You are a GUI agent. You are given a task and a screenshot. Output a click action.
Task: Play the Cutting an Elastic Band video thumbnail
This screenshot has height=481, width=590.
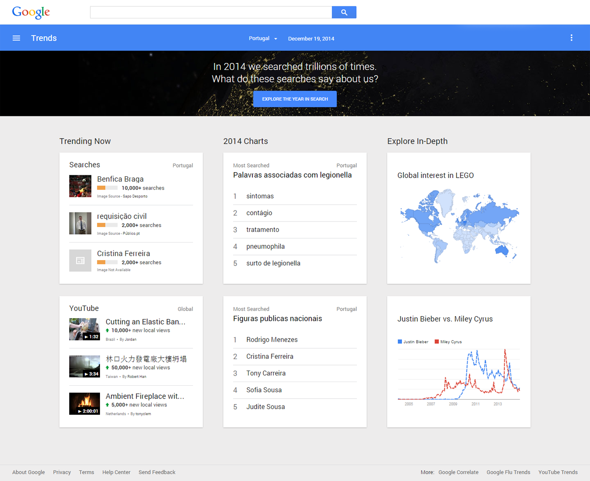[x=84, y=329]
